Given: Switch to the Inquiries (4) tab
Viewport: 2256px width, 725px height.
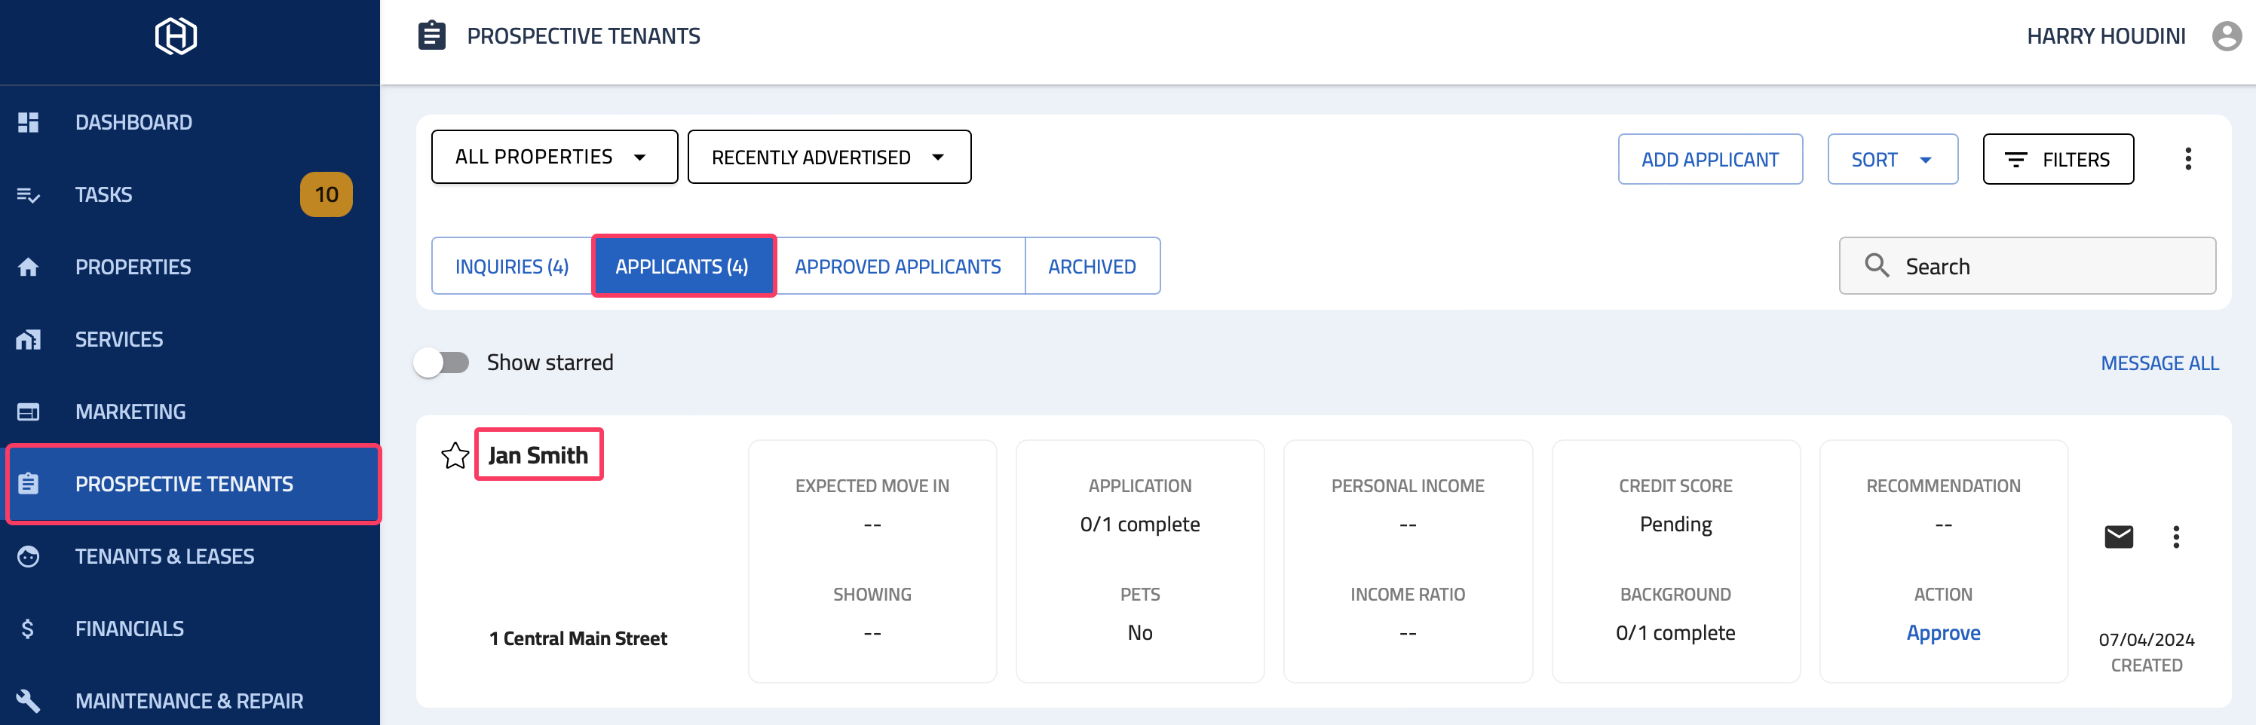Looking at the screenshot, I should tap(512, 266).
